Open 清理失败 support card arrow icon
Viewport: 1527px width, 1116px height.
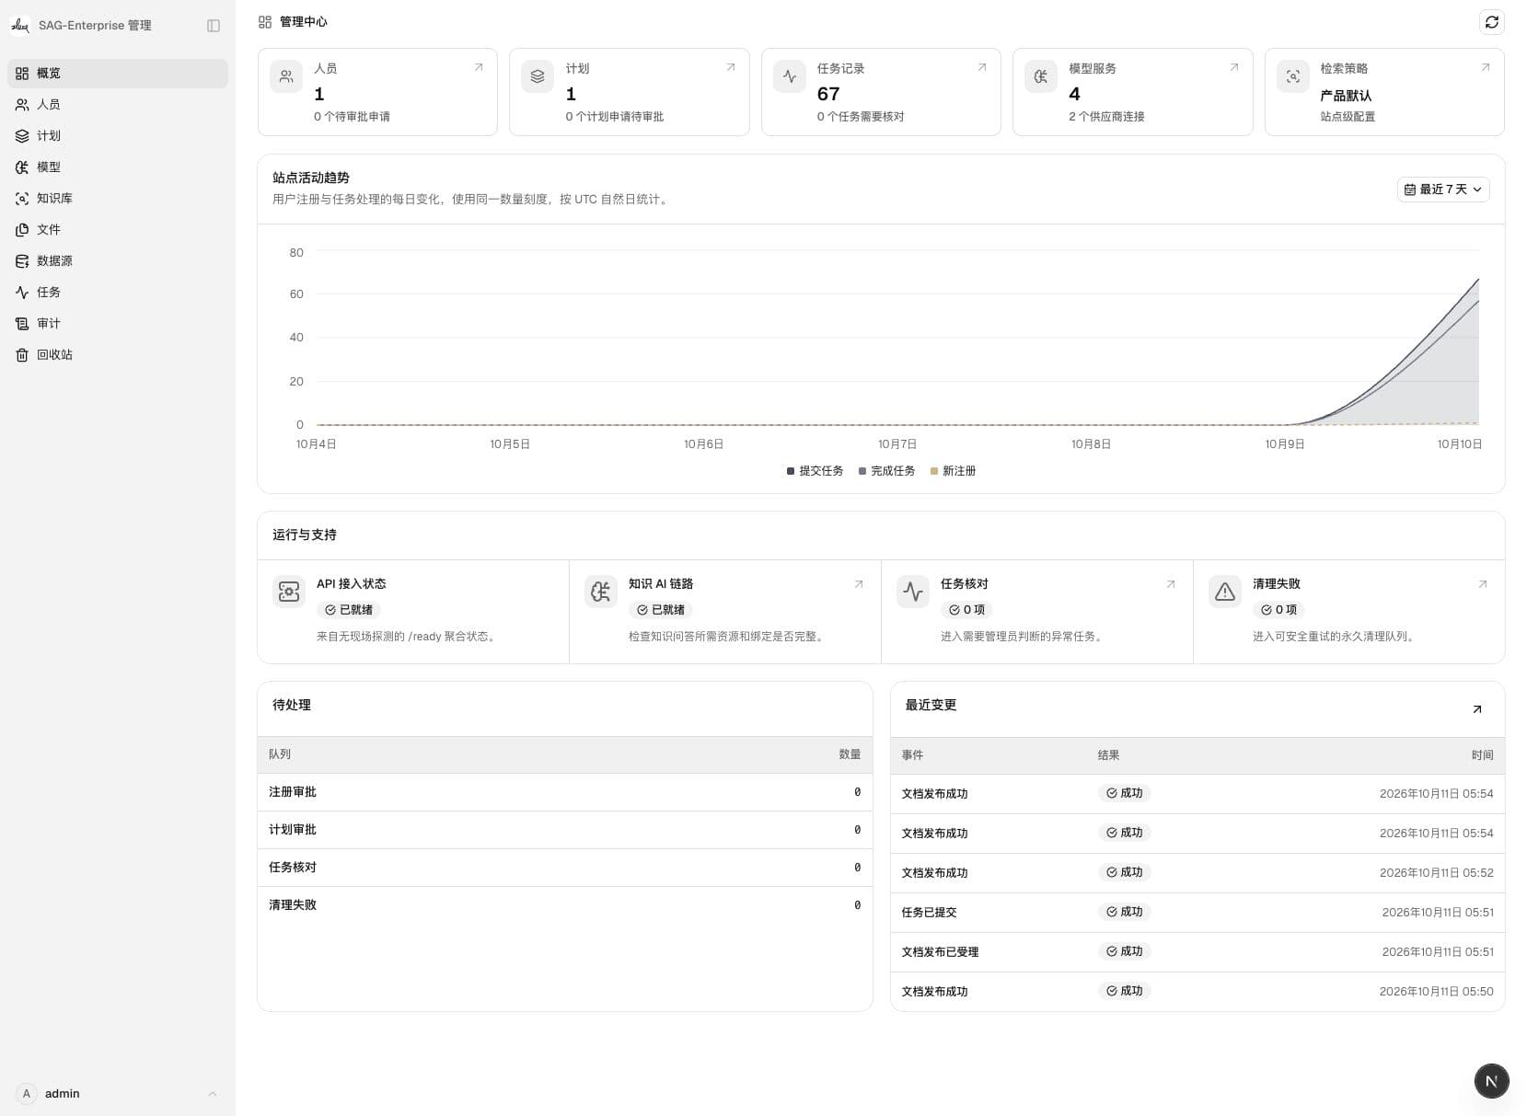[x=1483, y=584]
